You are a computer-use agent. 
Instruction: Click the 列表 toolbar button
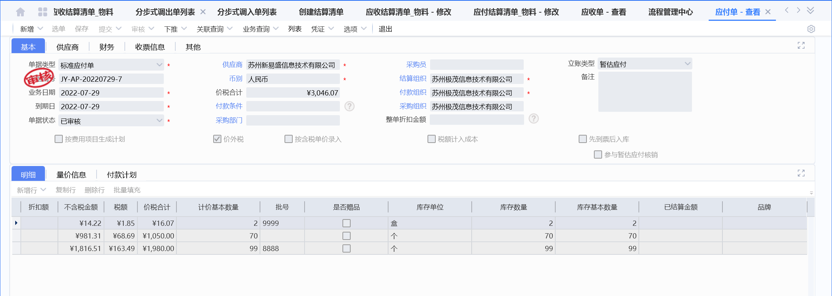(x=295, y=29)
